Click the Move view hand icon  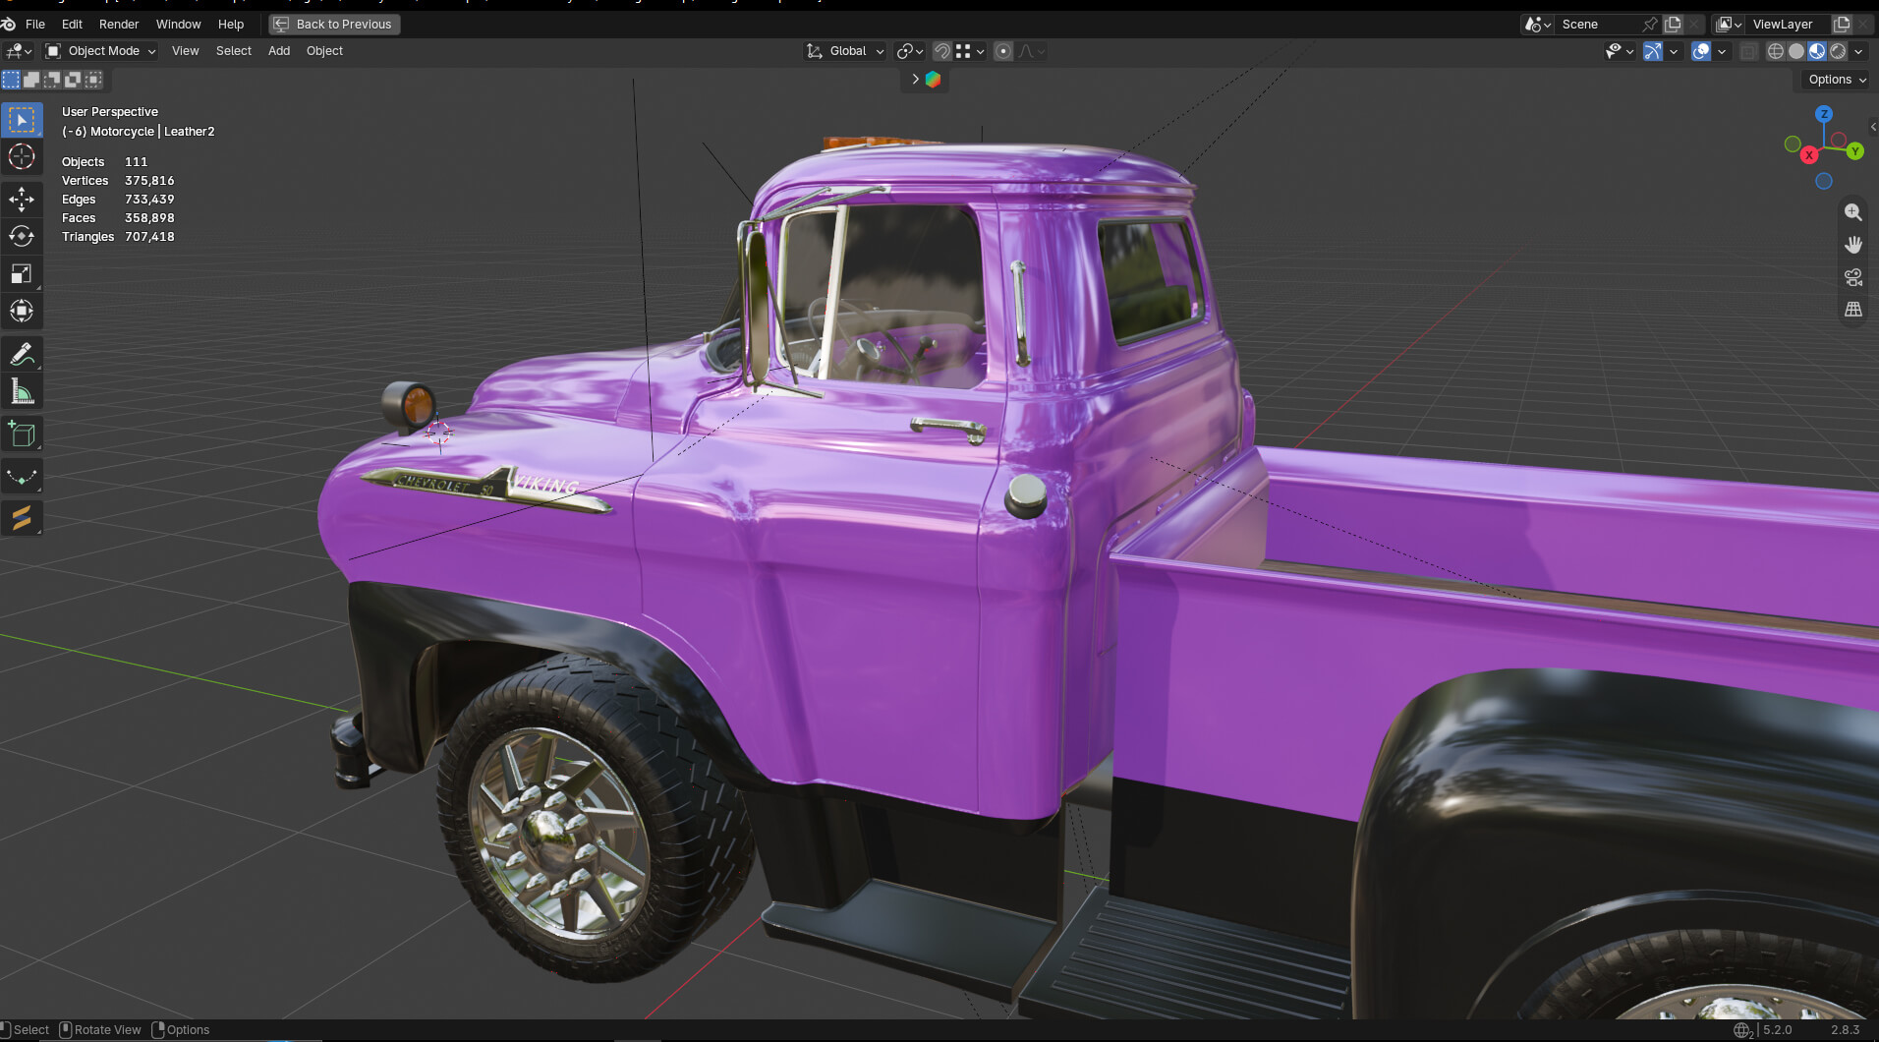1853,245
